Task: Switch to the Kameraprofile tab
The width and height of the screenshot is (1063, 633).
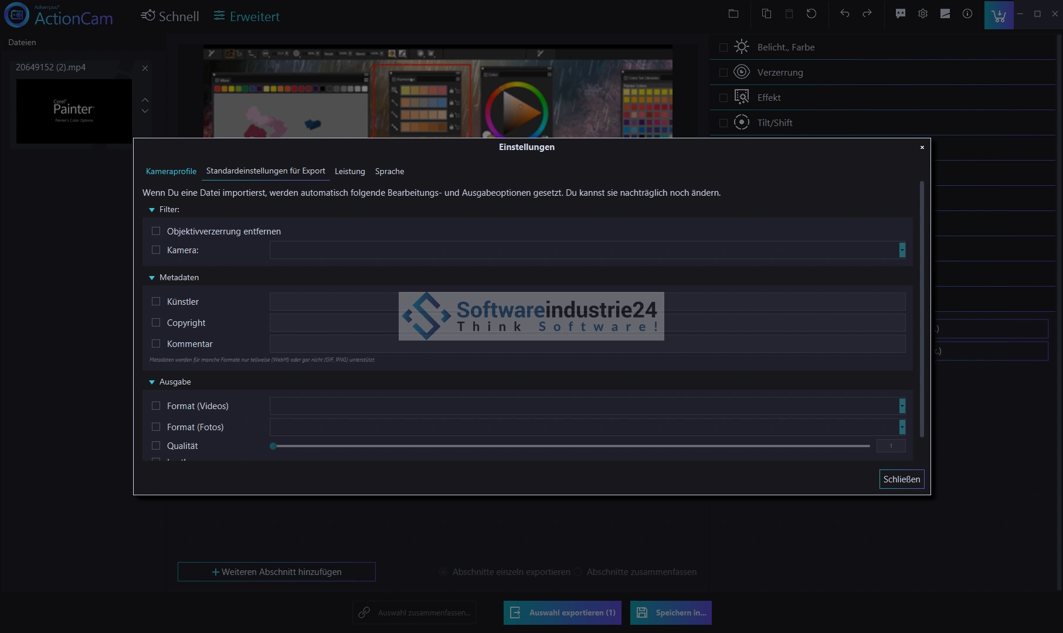Action: 171,172
